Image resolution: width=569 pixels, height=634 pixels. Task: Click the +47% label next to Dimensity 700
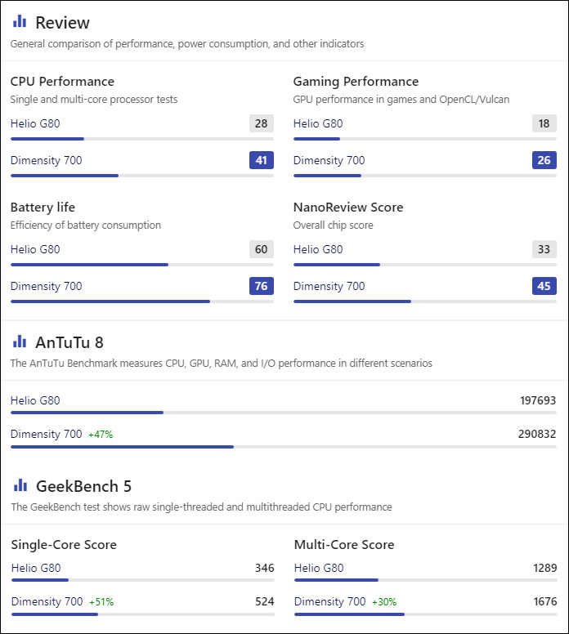pyautogui.click(x=101, y=435)
